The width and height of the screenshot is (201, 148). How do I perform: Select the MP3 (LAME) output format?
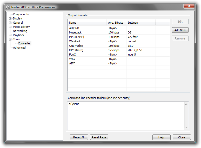(77, 37)
